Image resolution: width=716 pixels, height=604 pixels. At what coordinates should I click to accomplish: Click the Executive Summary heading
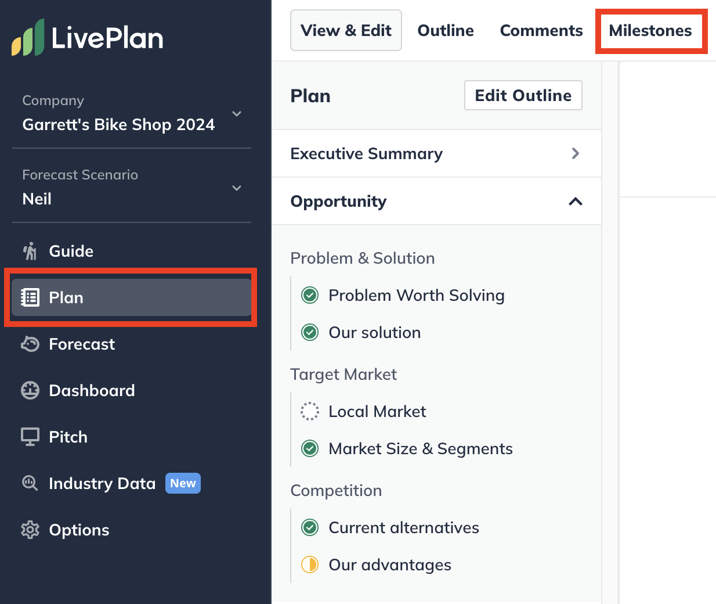click(366, 153)
